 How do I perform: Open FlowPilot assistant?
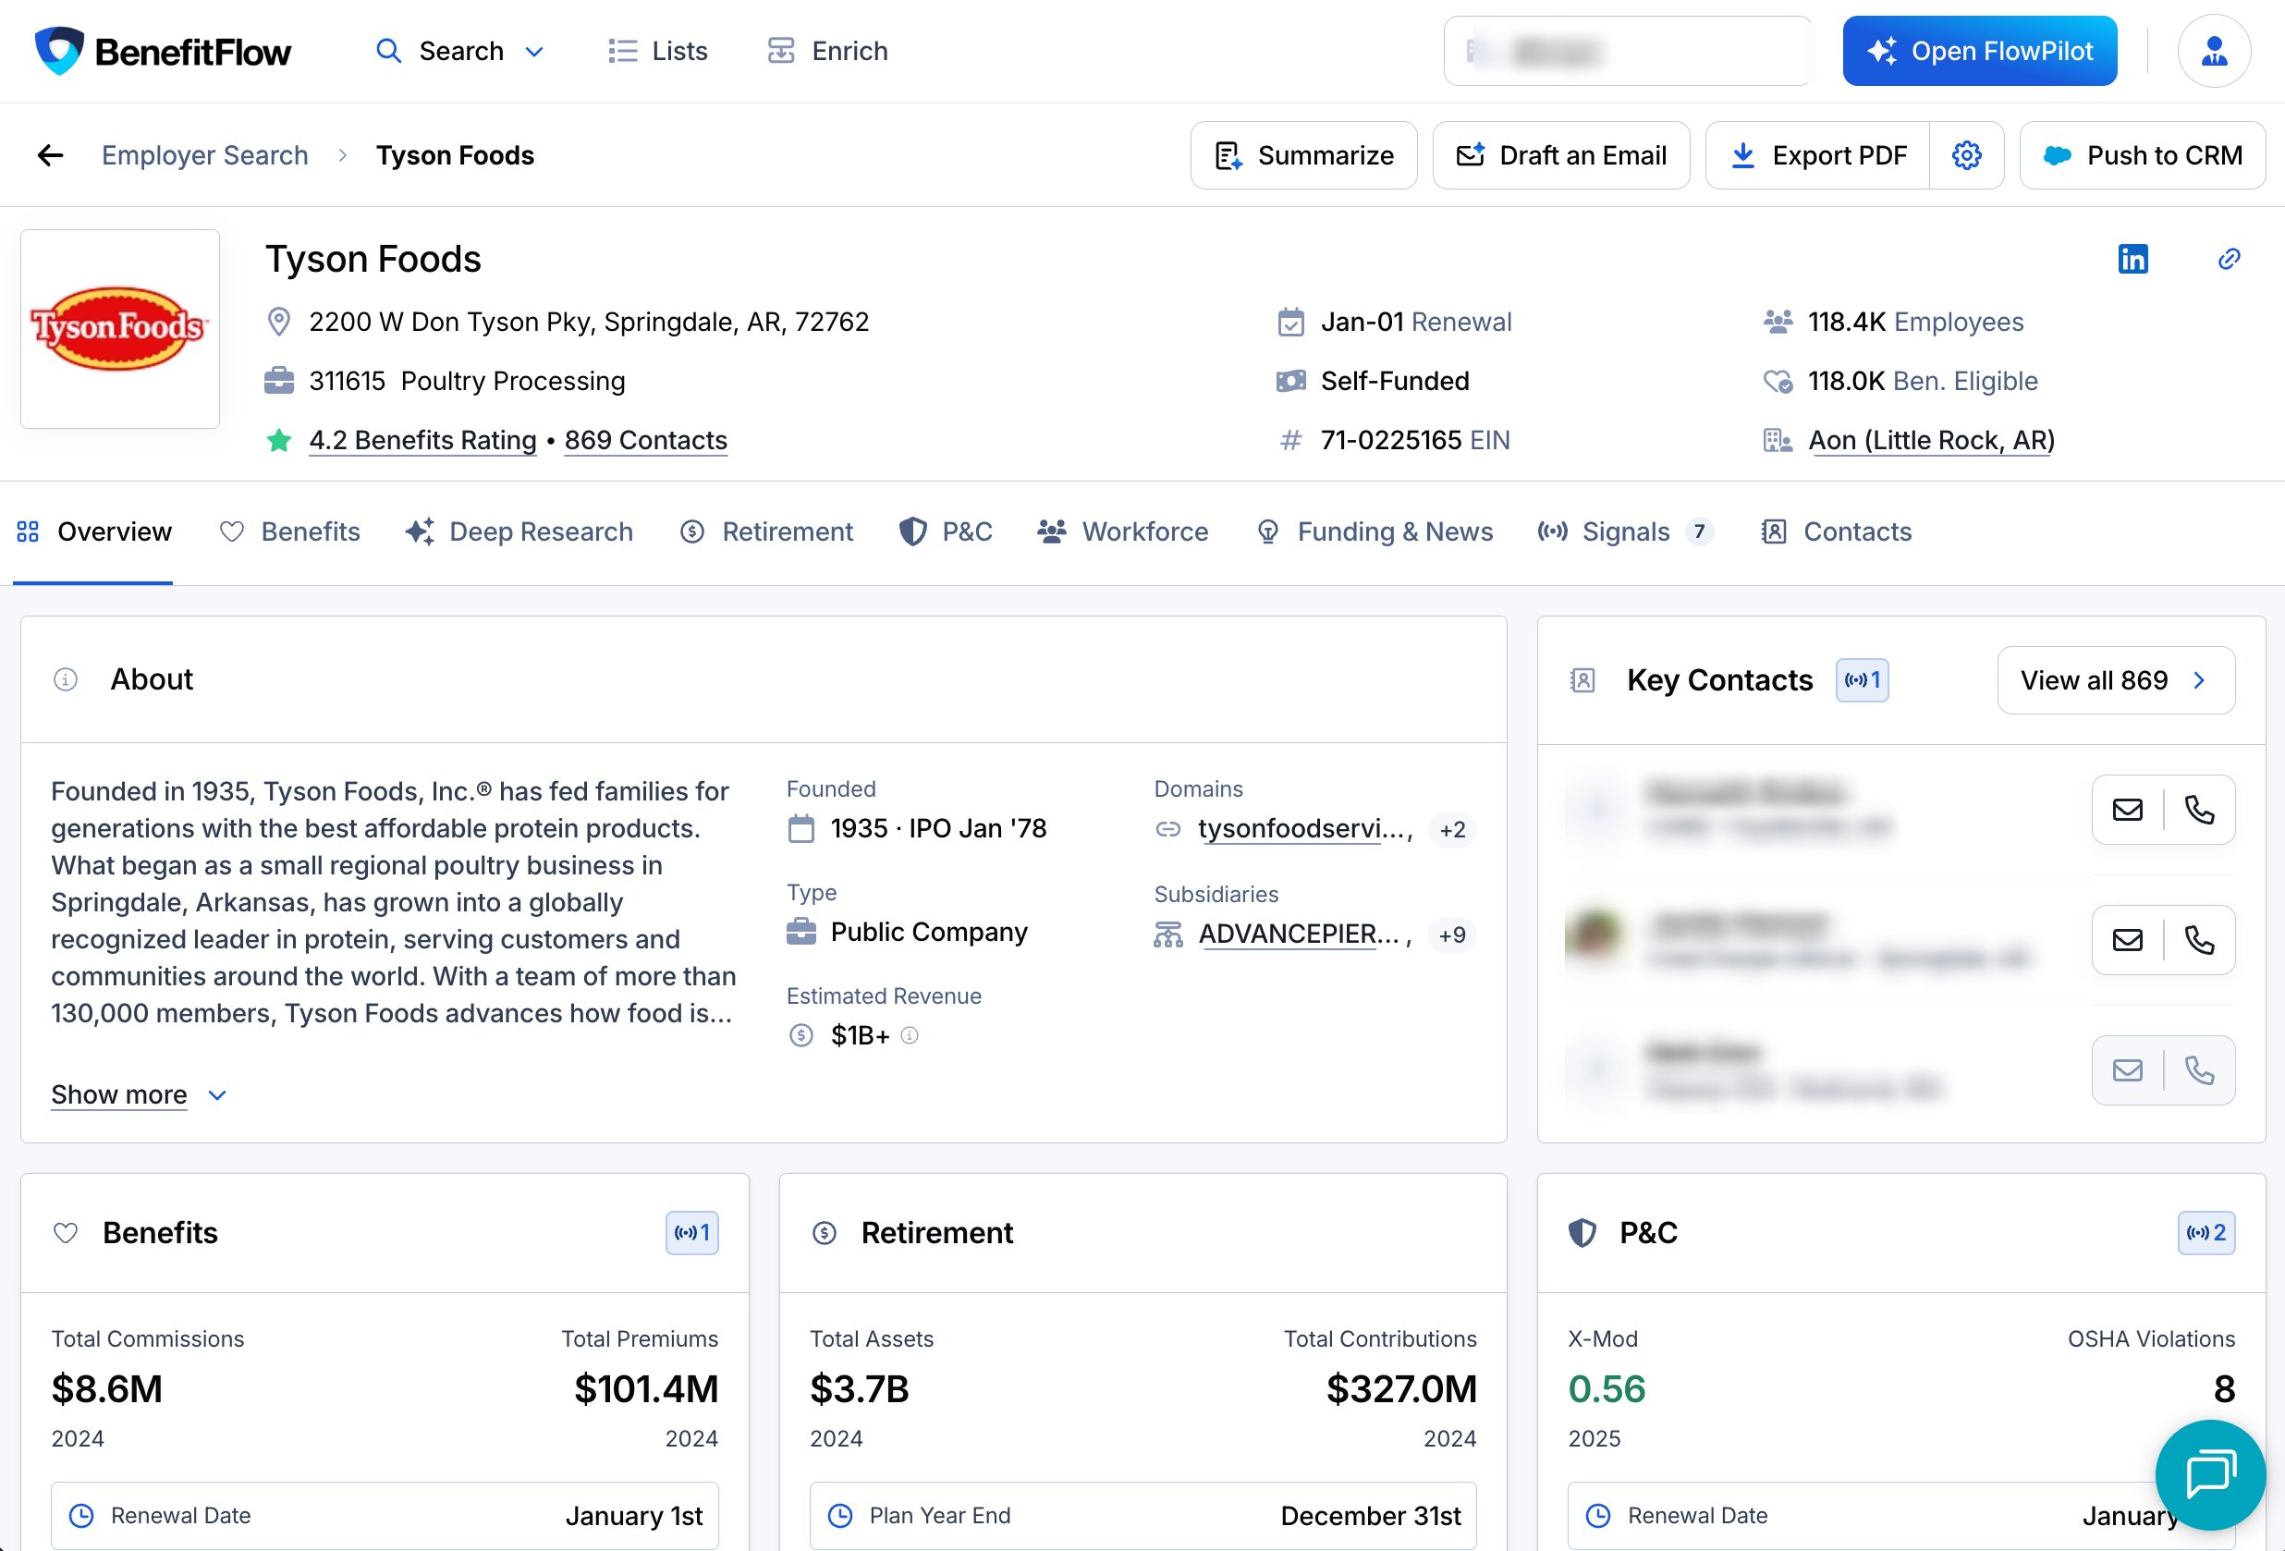pyautogui.click(x=1979, y=51)
